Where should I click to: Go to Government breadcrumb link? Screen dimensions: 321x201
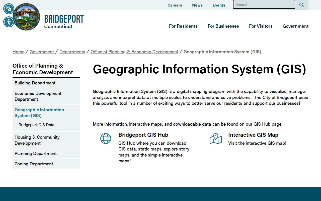pos(42,52)
